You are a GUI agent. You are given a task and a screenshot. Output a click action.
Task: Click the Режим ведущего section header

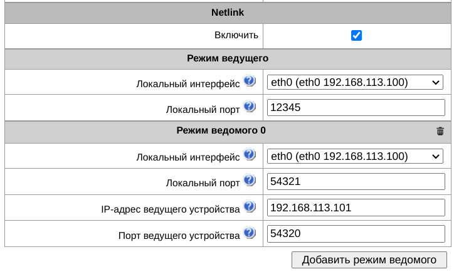click(228, 58)
